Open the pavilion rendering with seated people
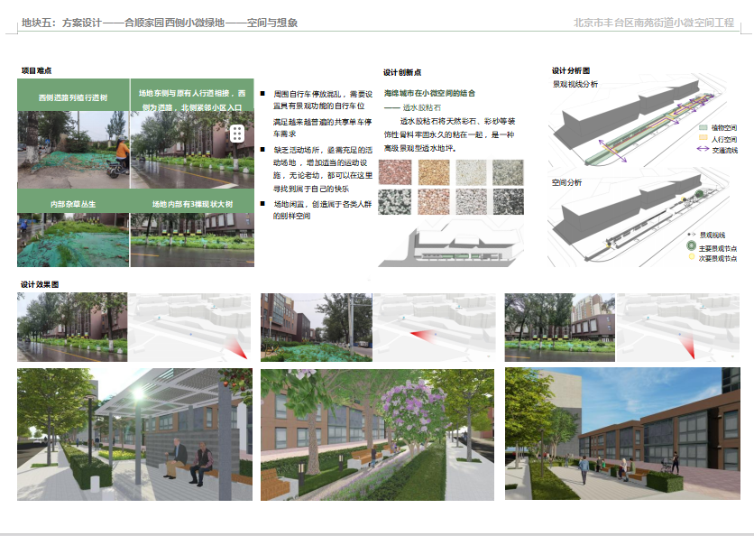This screenshot has width=754, height=536. (x=134, y=434)
